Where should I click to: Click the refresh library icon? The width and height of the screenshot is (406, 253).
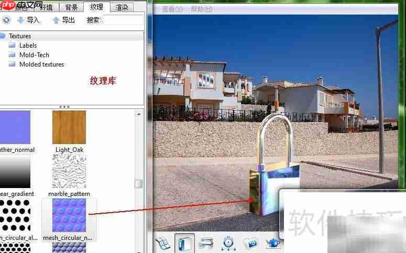[6, 20]
